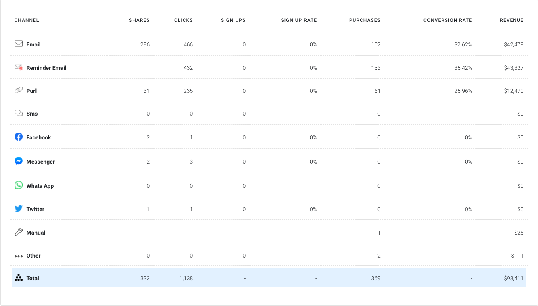Click the Conversion Rate column header
The width and height of the screenshot is (538, 306).
(448, 20)
